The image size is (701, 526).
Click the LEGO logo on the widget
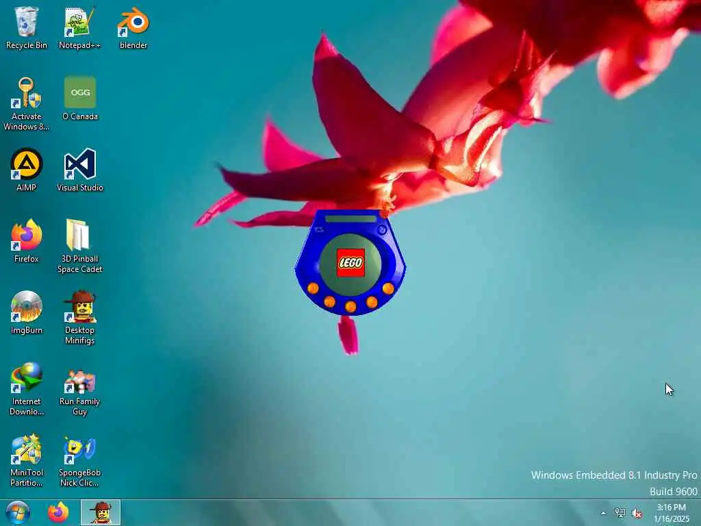[x=350, y=262]
